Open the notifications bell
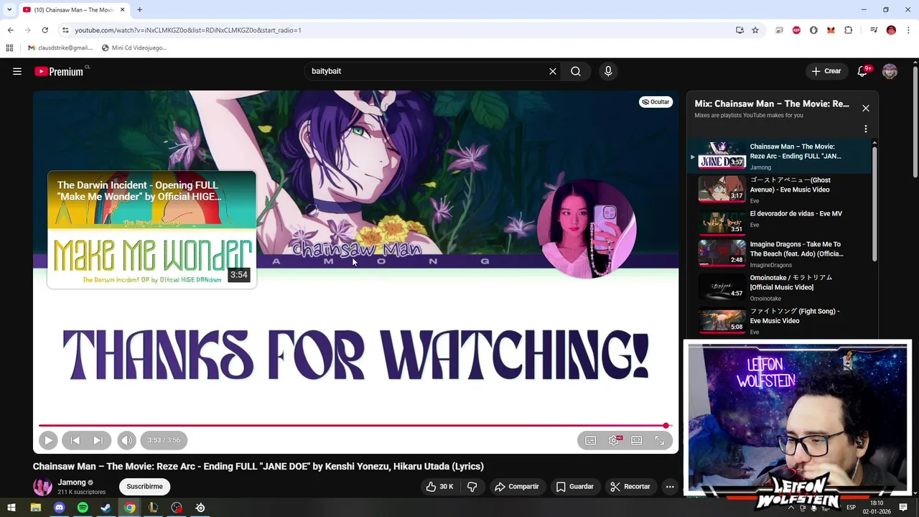The height and width of the screenshot is (517, 919). pos(863,71)
